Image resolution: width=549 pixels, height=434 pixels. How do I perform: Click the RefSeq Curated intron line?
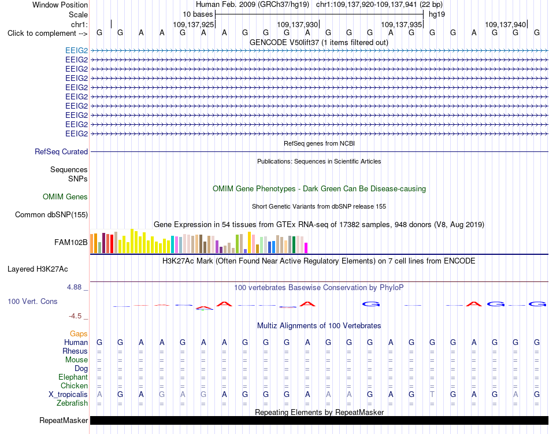[x=319, y=151]
